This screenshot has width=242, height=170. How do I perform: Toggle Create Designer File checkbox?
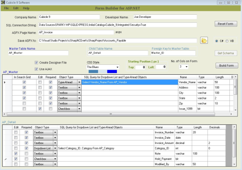point(36,63)
